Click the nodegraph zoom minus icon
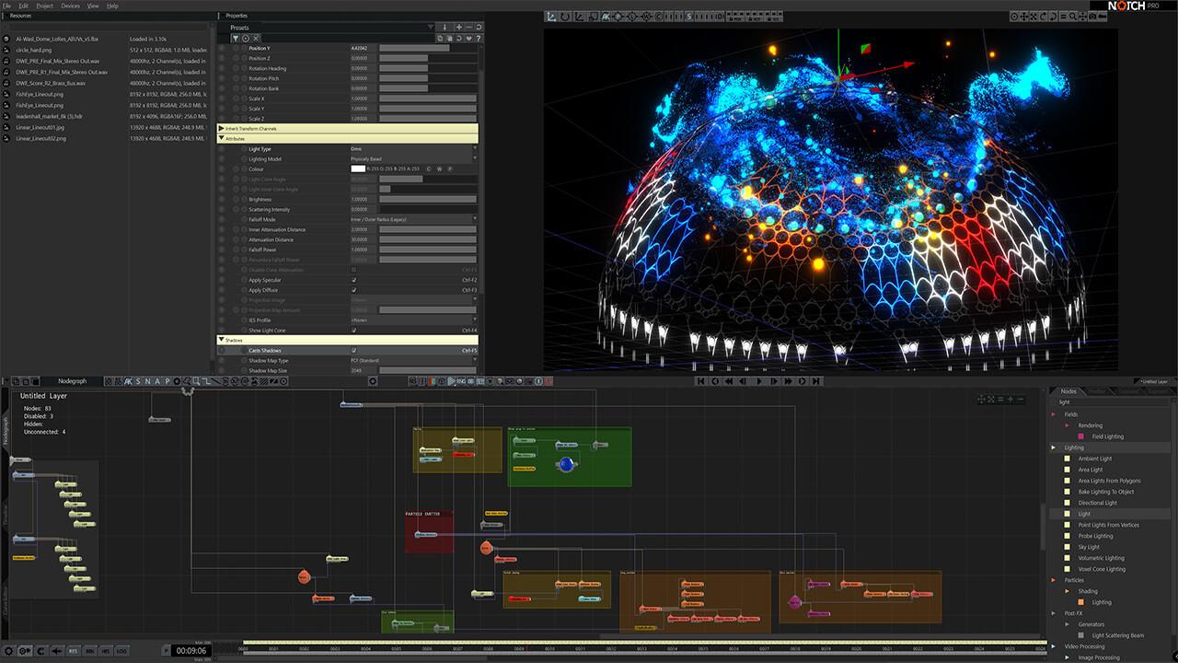 [x=1021, y=399]
